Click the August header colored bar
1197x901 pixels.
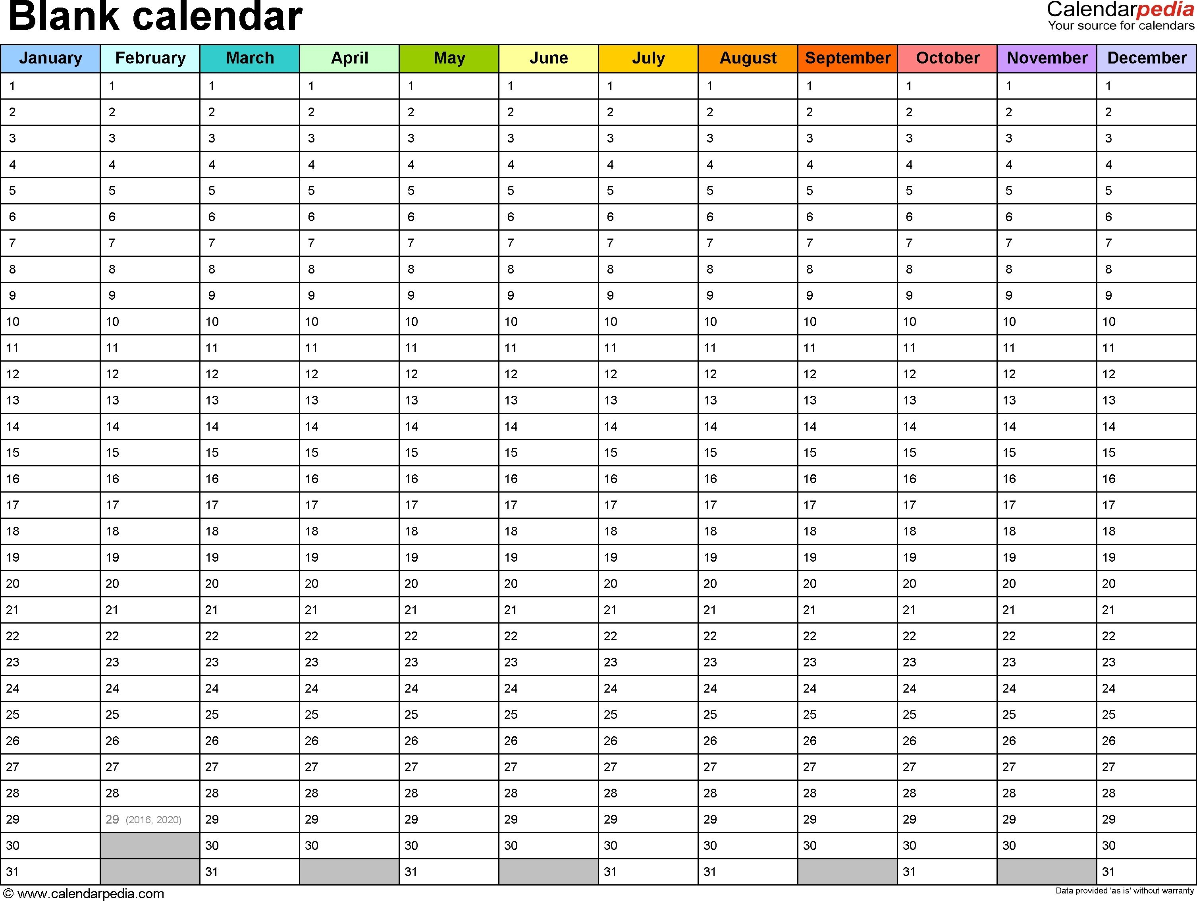[748, 57]
